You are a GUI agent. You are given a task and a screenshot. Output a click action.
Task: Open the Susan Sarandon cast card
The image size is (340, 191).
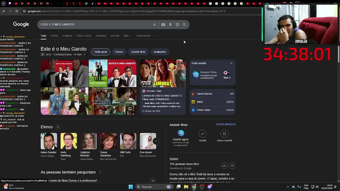(108, 146)
